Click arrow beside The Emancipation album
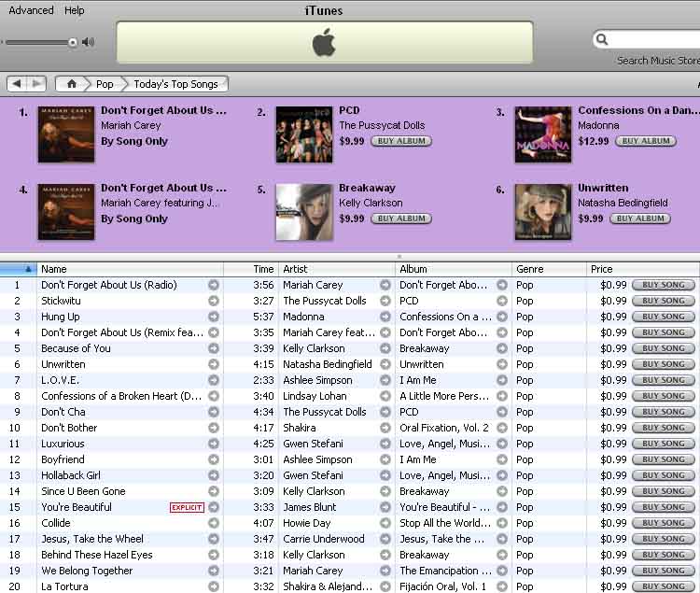This screenshot has width=700, height=593. [x=502, y=571]
